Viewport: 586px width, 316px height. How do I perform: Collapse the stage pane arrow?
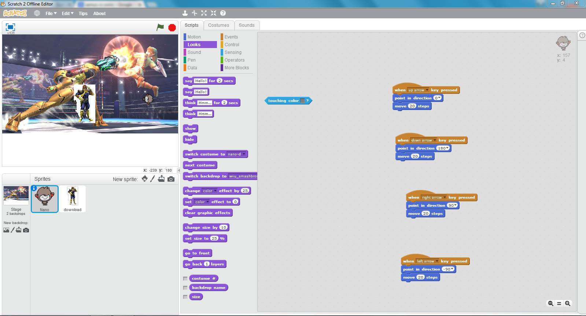[x=179, y=170]
